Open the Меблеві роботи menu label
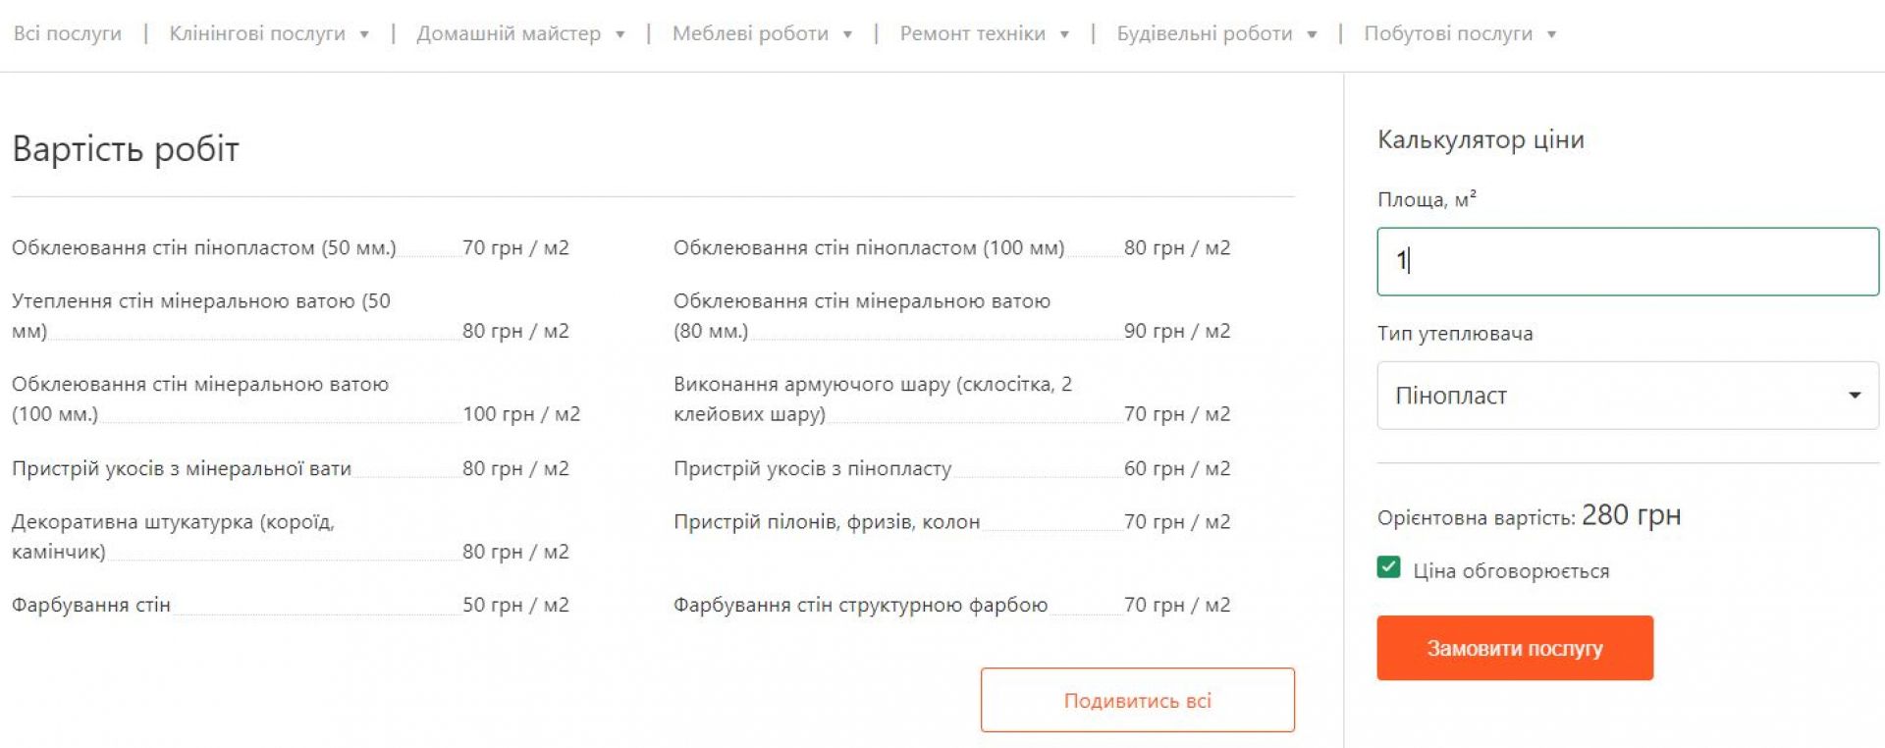The image size is (1885, 748). click(750, 33)
